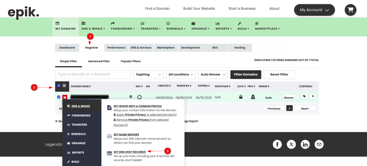The height and width of the screenshot is (166, 367).
Task: Expand the Renewals top menu
Action: 176,26
